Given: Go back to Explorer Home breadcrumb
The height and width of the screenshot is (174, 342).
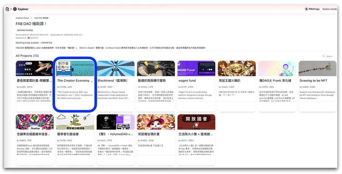Looking at the screenshot, I should point(22,18).
